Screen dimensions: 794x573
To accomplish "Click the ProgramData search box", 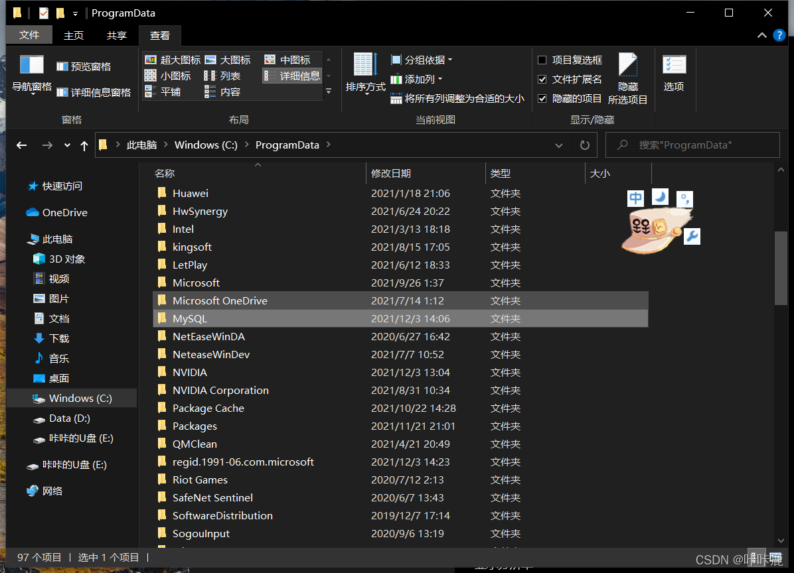I will [692, 145].
